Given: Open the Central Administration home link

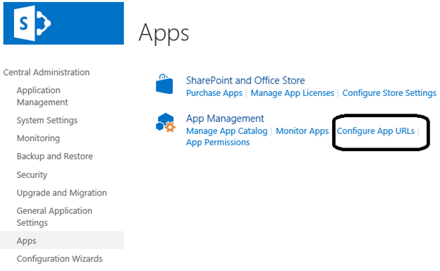Looking at the screenshot, I should (x=47, y=72).
